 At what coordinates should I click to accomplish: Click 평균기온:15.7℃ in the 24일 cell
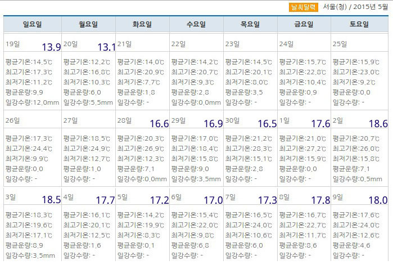[x=303, y=62]
